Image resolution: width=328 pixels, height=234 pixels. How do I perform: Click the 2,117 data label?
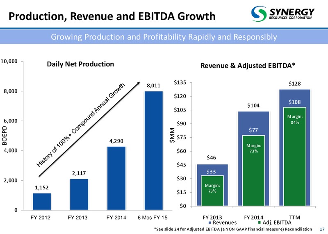(x=79, y=173)
